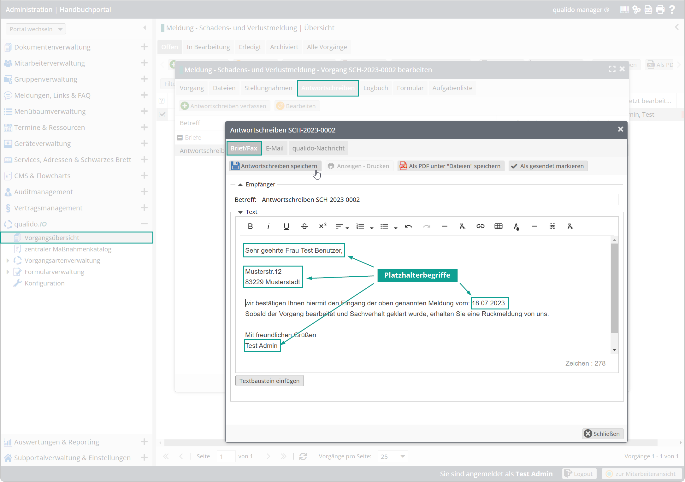Click Als gesendet markieren button
685x482 pixels.
(x=548, y=166)
